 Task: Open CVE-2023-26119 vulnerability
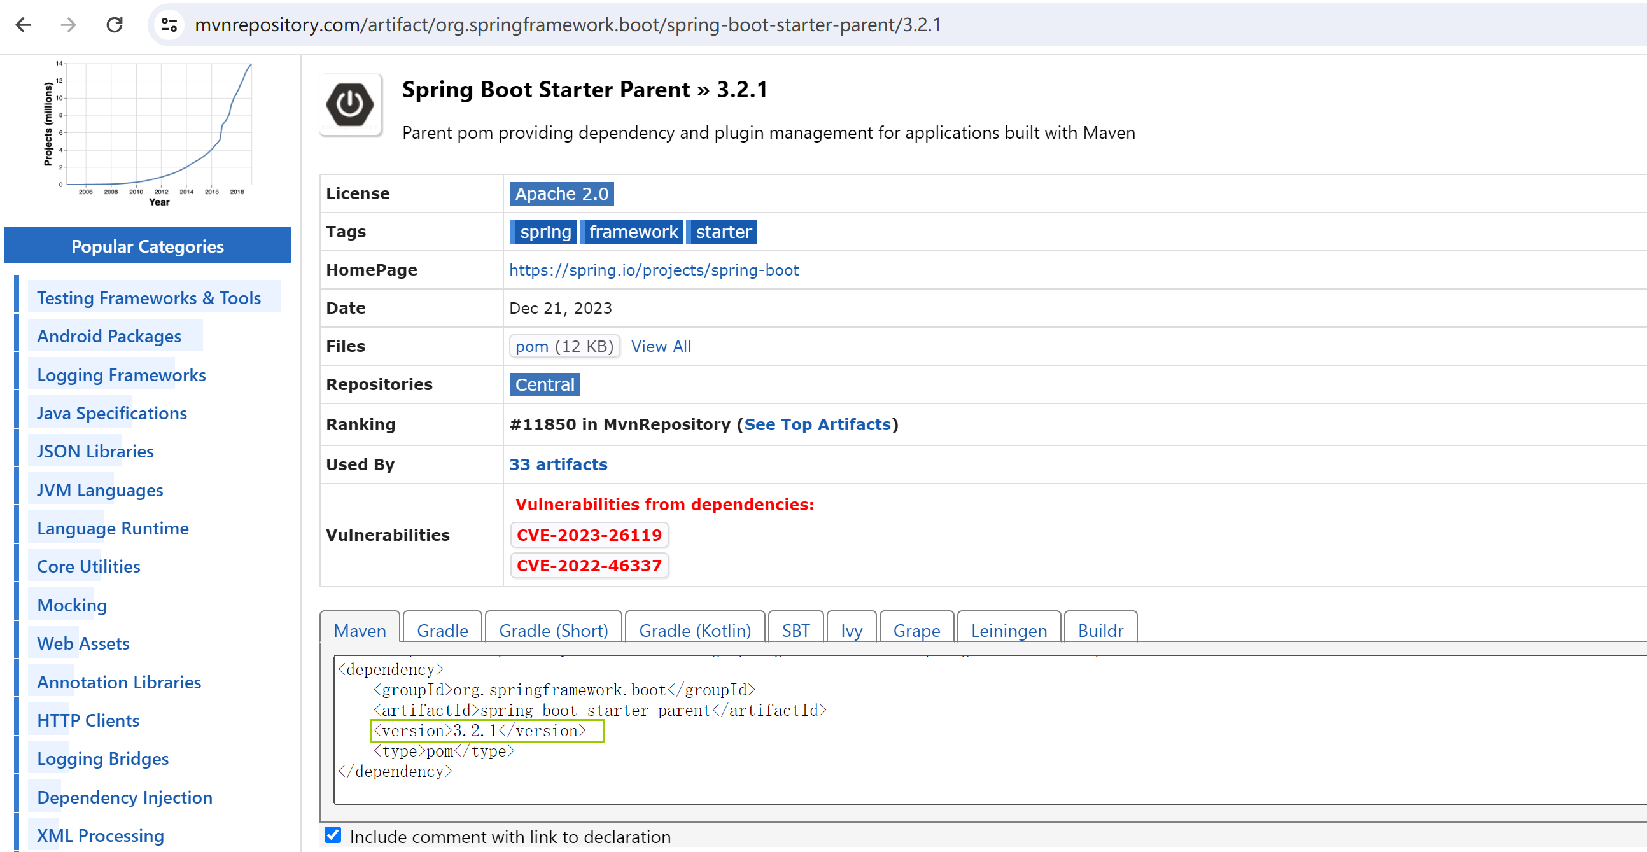tap(589, 535)
